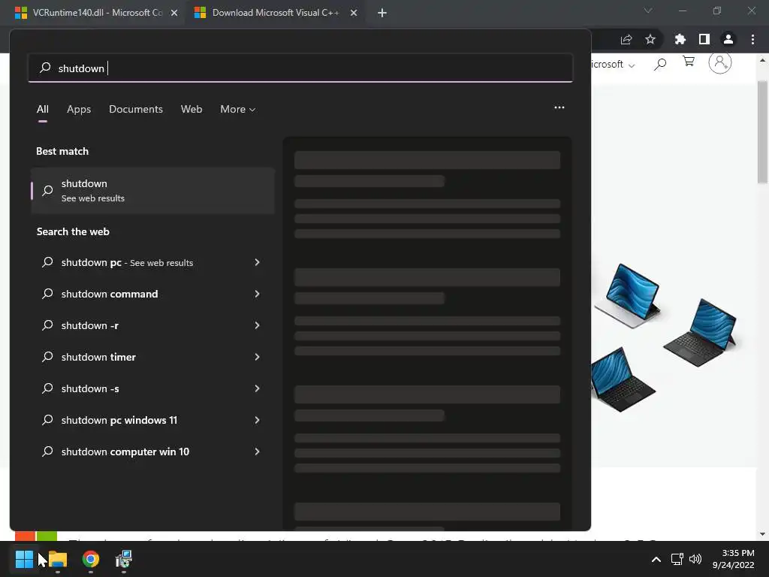Open Chrome extensions puzzle icon
The width and height of the screenshot is (769, 577).
tap(680, 39)
